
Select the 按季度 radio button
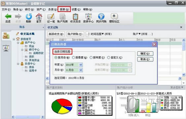(x=73, y=58)
